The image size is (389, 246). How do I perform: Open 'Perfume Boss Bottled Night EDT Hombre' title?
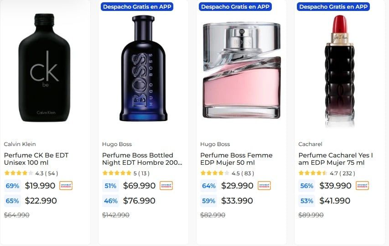point(142,159)
